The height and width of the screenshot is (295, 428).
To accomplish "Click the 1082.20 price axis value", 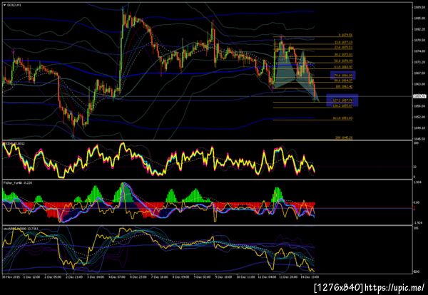I will 419,29.
